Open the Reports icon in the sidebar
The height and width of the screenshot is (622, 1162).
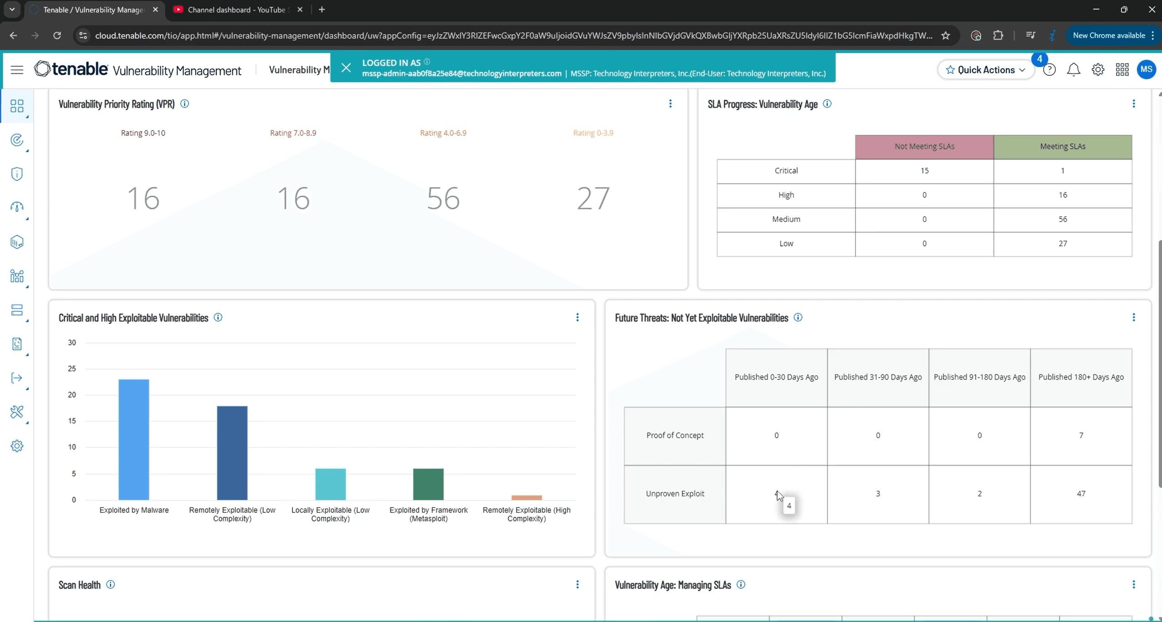coord(17,344)
